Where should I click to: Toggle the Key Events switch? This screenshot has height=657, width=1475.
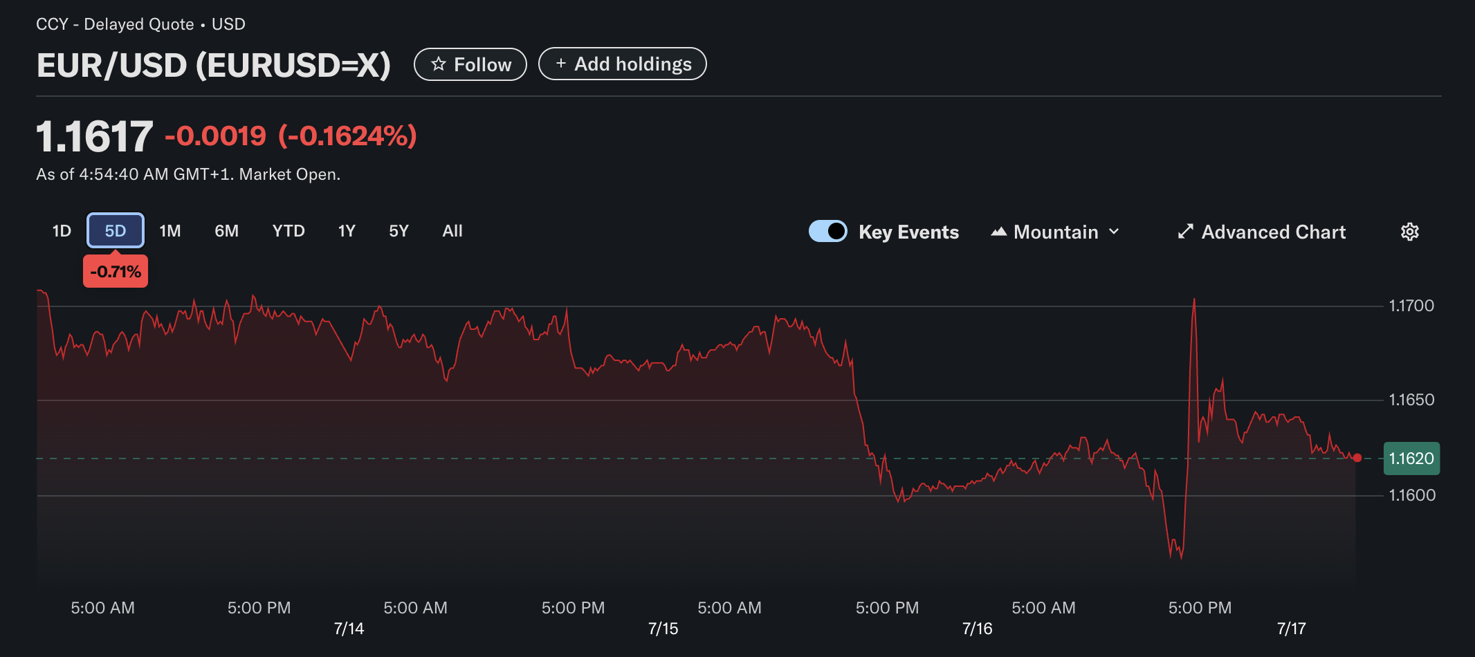pyautogui.click(x=828, y=231)
